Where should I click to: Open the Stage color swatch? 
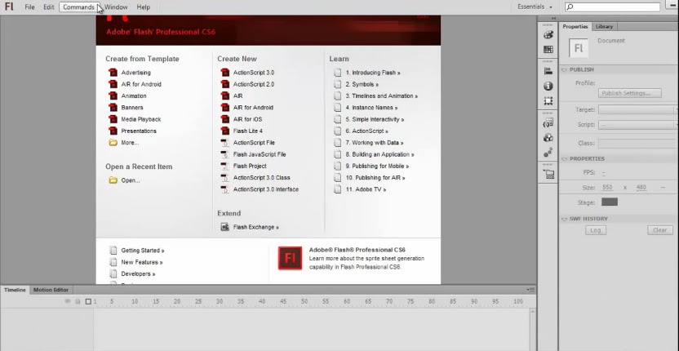pos(610,202)
